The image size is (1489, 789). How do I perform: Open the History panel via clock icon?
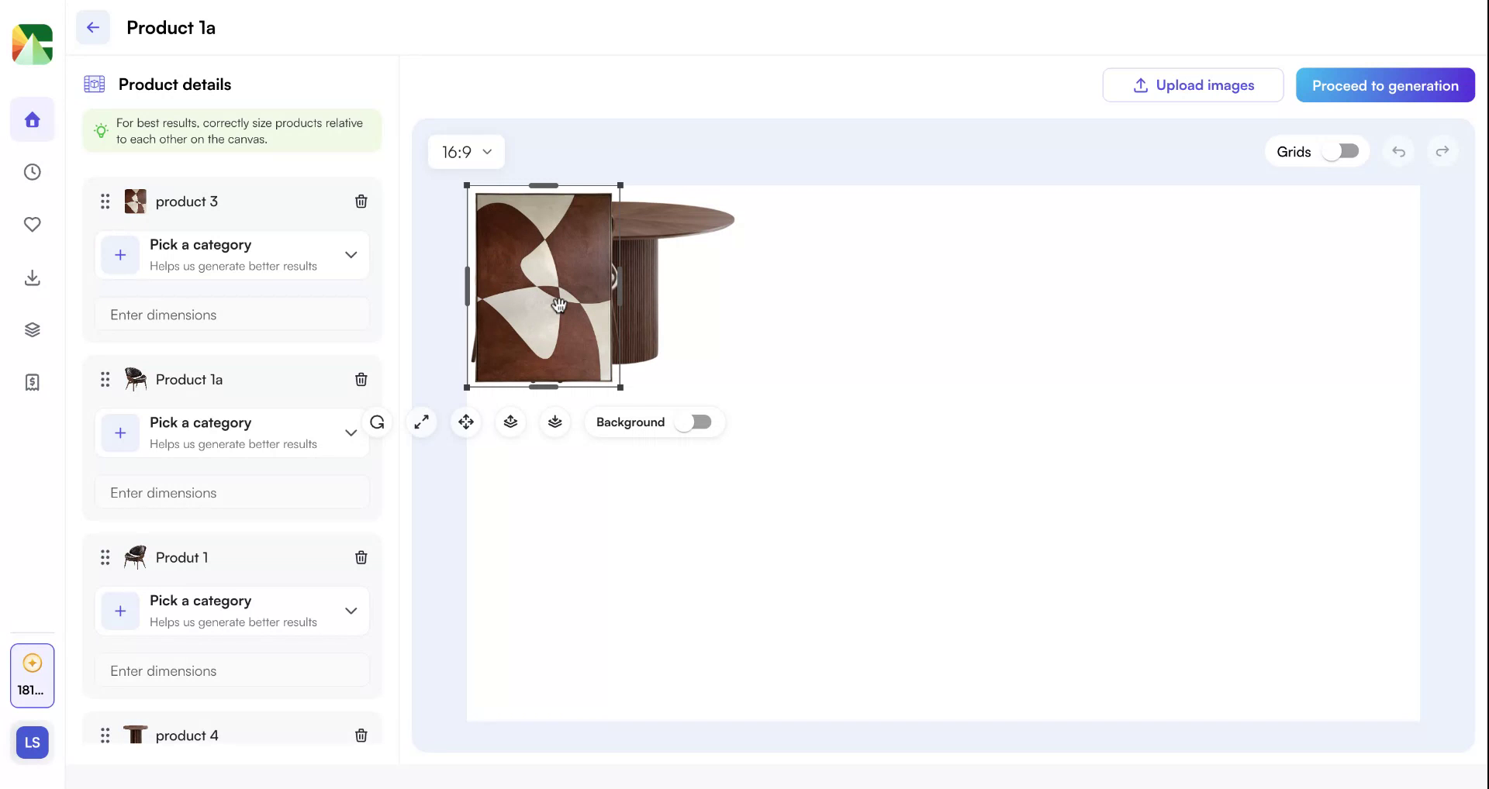click(x=32, y=172)
